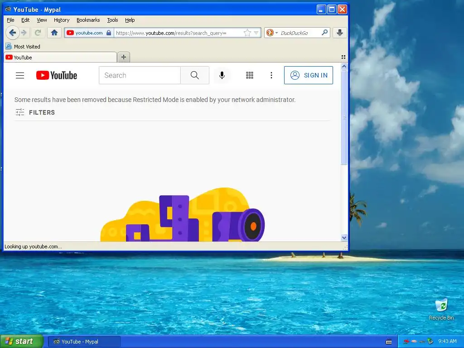Open the three-dot settings menu
This screenshot has height=348, width=464.
pos(271,76)
